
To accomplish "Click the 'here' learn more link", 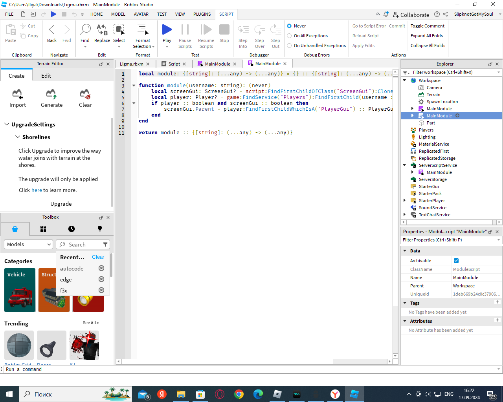I will pos(37,190).
